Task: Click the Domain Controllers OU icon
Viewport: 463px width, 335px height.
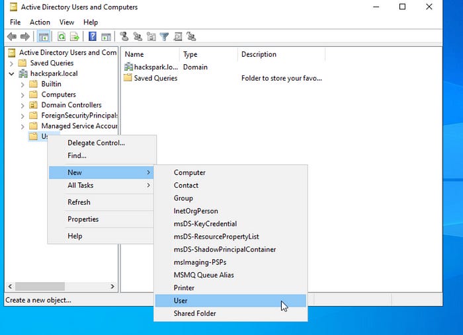Action: tap(33, 105)
